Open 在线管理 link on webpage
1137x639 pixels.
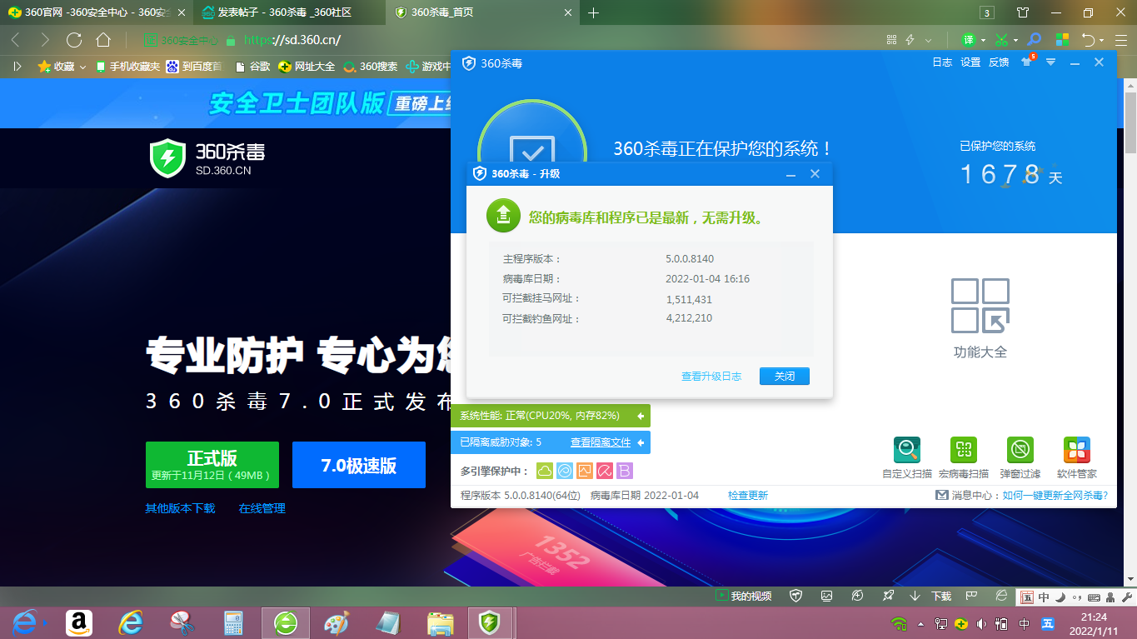coord(262,508)
